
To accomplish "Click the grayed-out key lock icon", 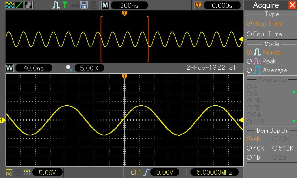I will (75, 6).
